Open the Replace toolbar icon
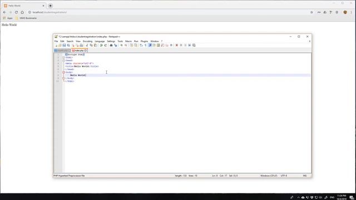The image size is (356, 200). (116, 46)
